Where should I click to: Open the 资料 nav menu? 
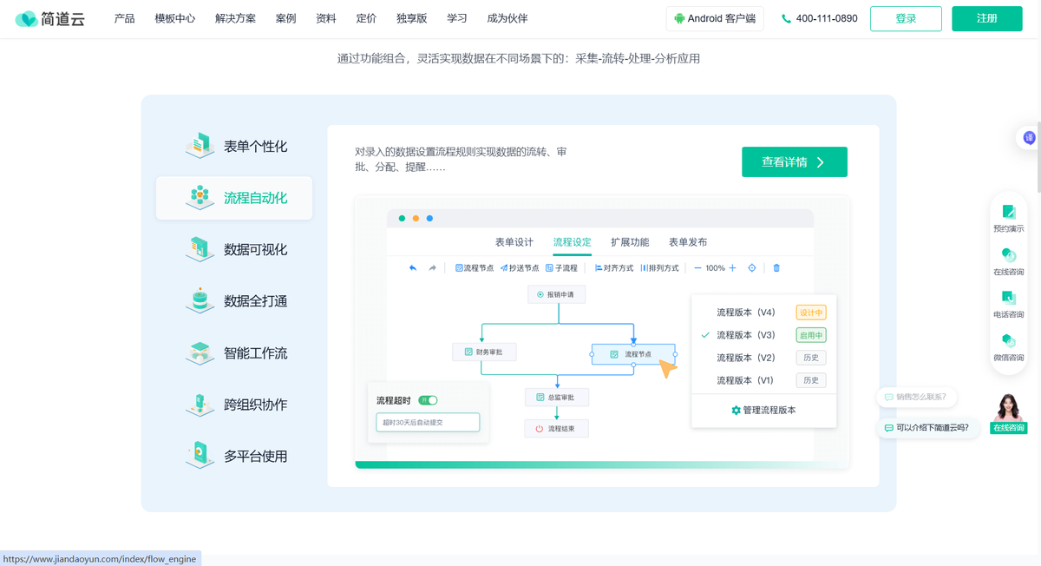tap(326, 18)
